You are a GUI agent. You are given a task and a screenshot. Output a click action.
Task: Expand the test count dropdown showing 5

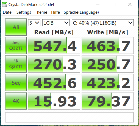click(34, 23)
